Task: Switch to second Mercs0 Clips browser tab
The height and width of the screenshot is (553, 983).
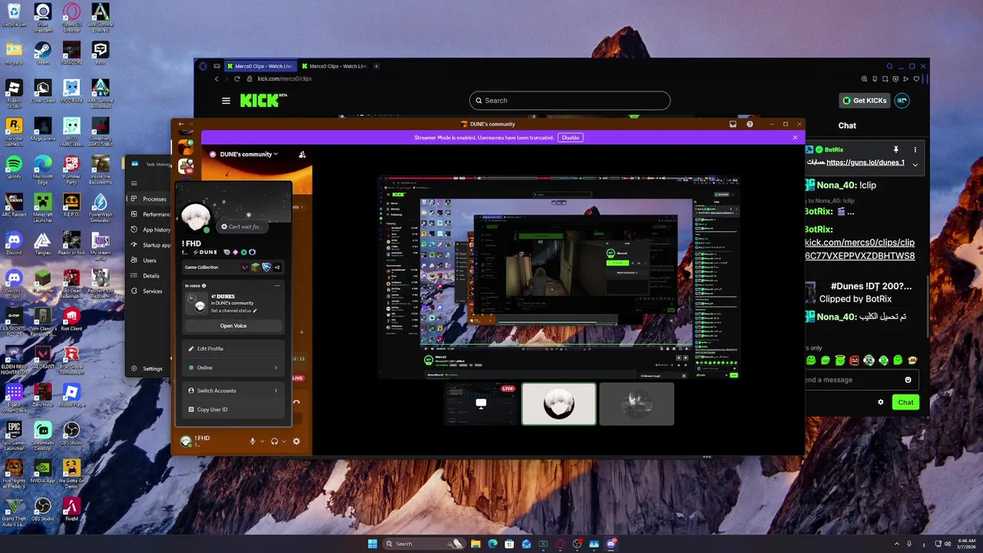Action: (336, 66)
